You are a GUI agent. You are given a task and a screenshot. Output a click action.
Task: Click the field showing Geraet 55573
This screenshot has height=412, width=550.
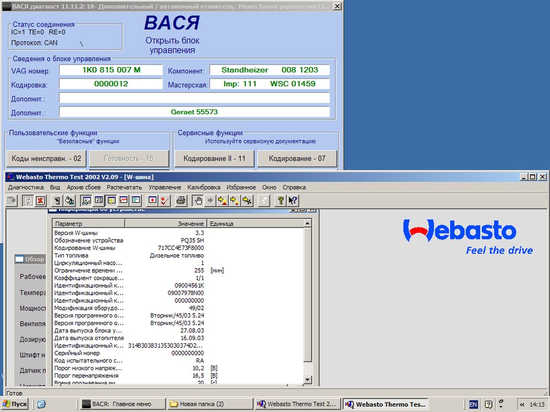pyautogui.click(x=194, y=112)
